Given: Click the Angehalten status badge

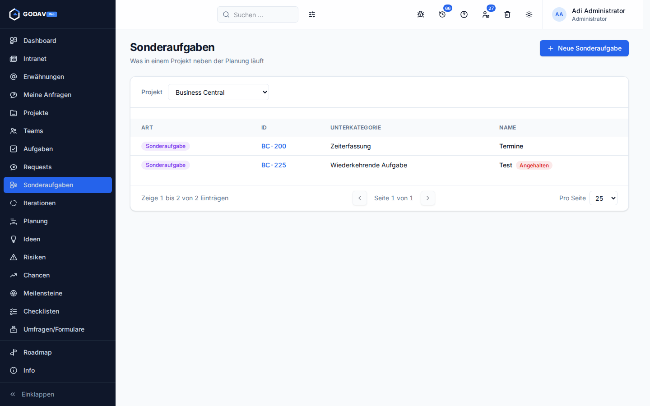Looking at the screenshot, I should click(534, 166).
